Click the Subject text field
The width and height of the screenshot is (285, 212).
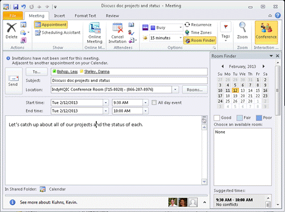[129, 80]
